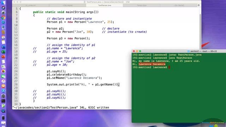Image resolution: width=226 pixels, height=127 pixels.
Task: Click 'p1.age = 25;' on line 18
Action: click(57, 52)
